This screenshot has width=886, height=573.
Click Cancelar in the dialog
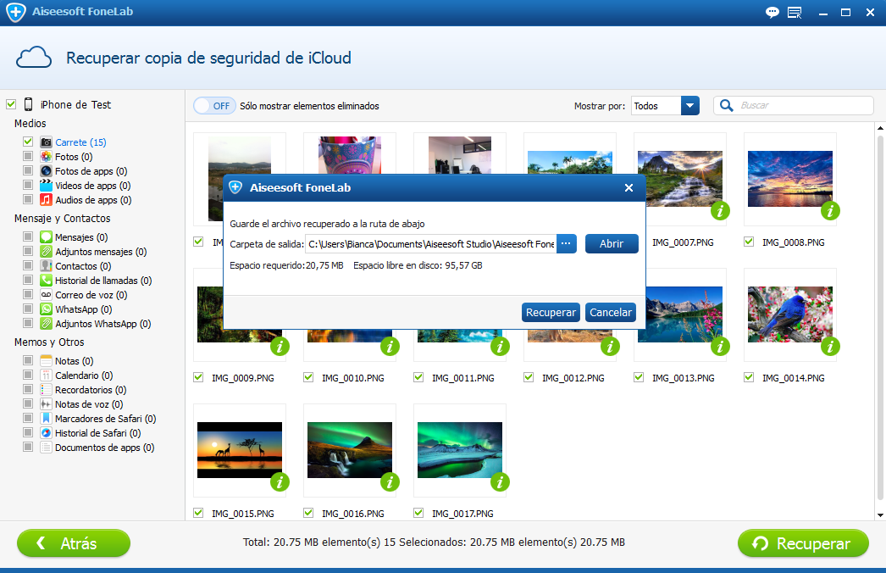pyautogui.click(x=610, y=312)
